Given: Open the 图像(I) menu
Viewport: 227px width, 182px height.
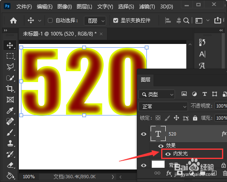Looking at the screenshot, I should click(65, 7).
